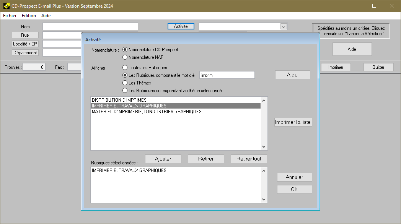Cancel the dialog with Annuler

tap(294, 177)
